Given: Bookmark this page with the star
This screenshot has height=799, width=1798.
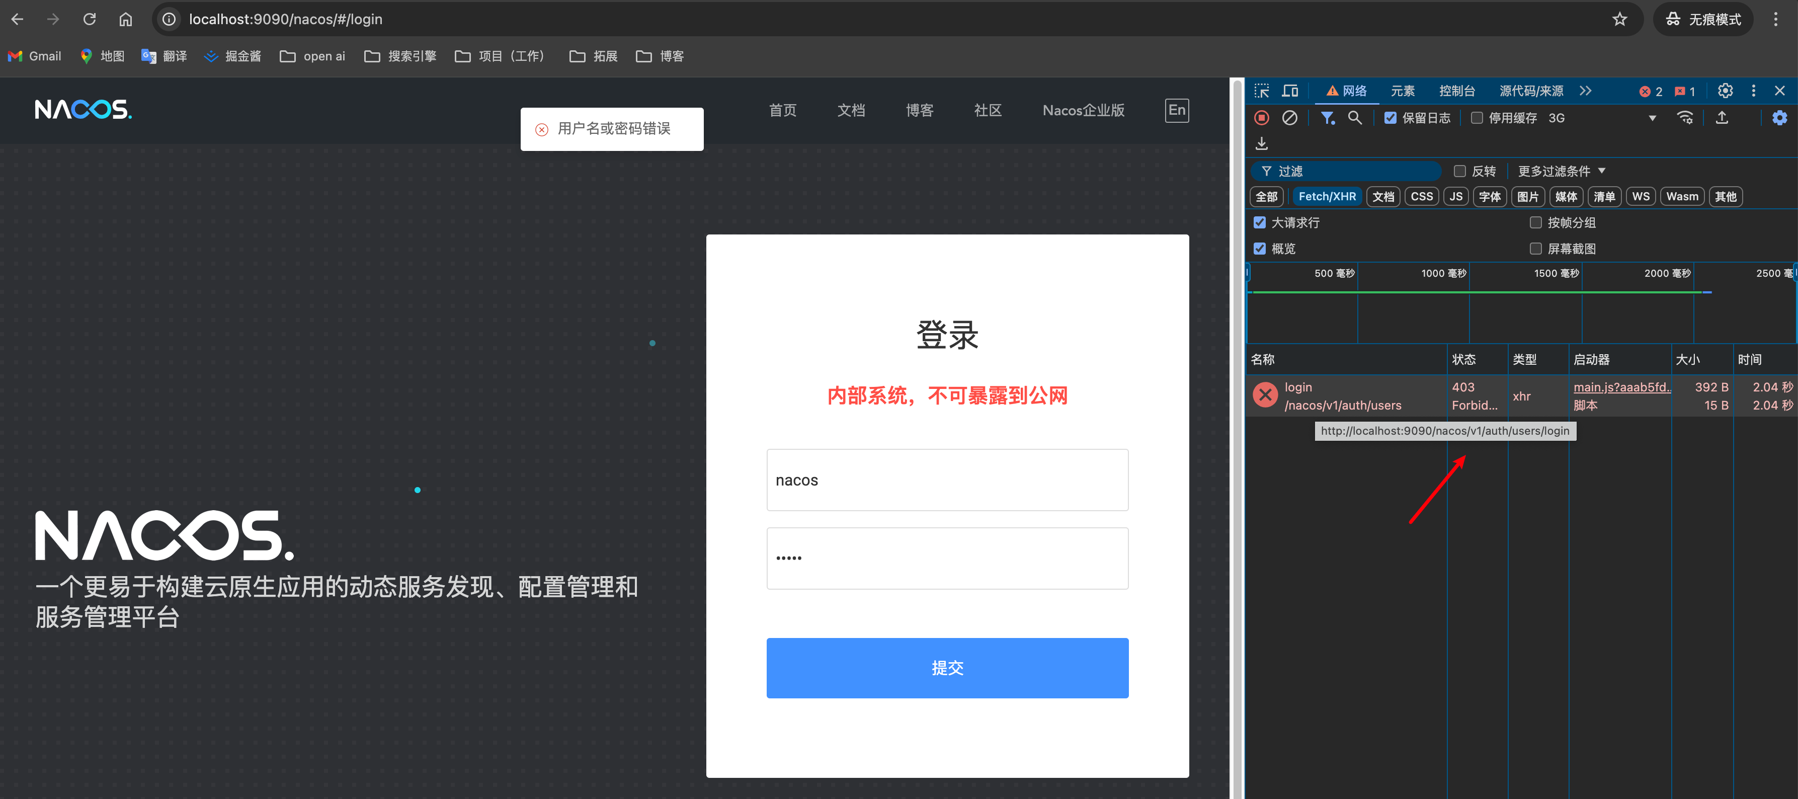Looking at the screenshot, I should pos(1619,20).
